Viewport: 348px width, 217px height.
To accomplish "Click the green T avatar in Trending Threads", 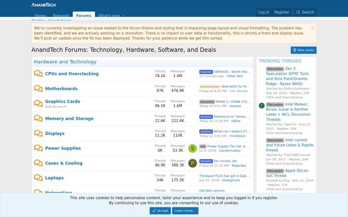I will [261, 106].
